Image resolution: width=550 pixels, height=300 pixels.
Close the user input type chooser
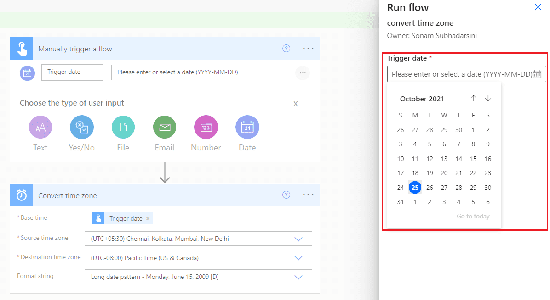point(296,104)
